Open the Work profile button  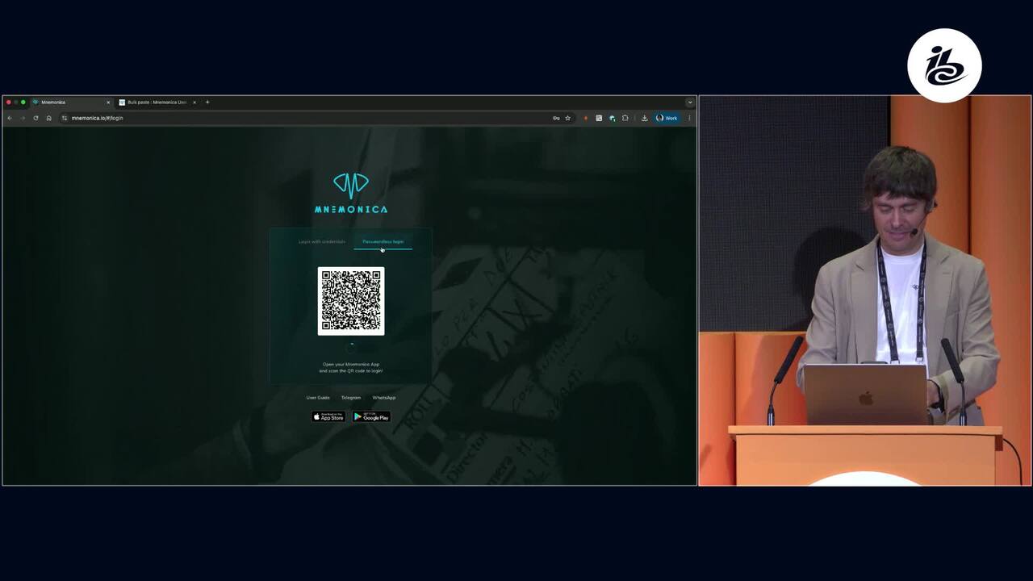tap(667, 118)
